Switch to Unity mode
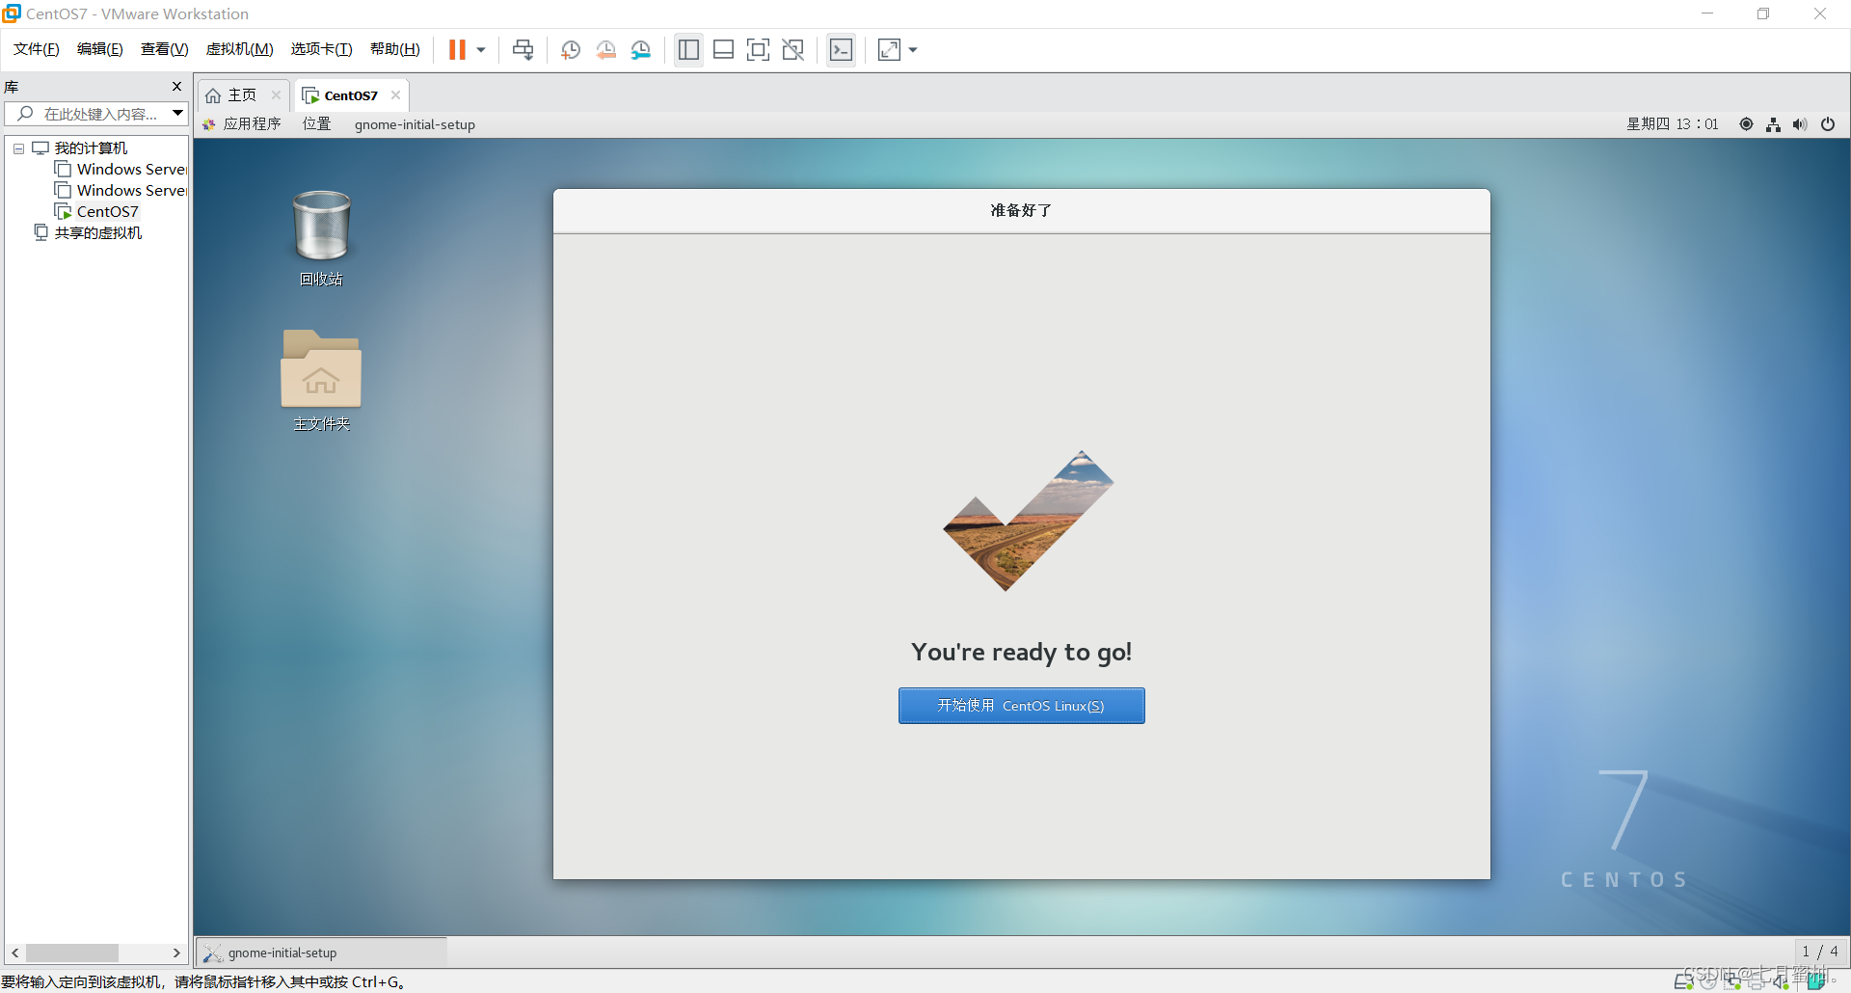Viewport: 1851px width, 993px height. tap(792, 49)
